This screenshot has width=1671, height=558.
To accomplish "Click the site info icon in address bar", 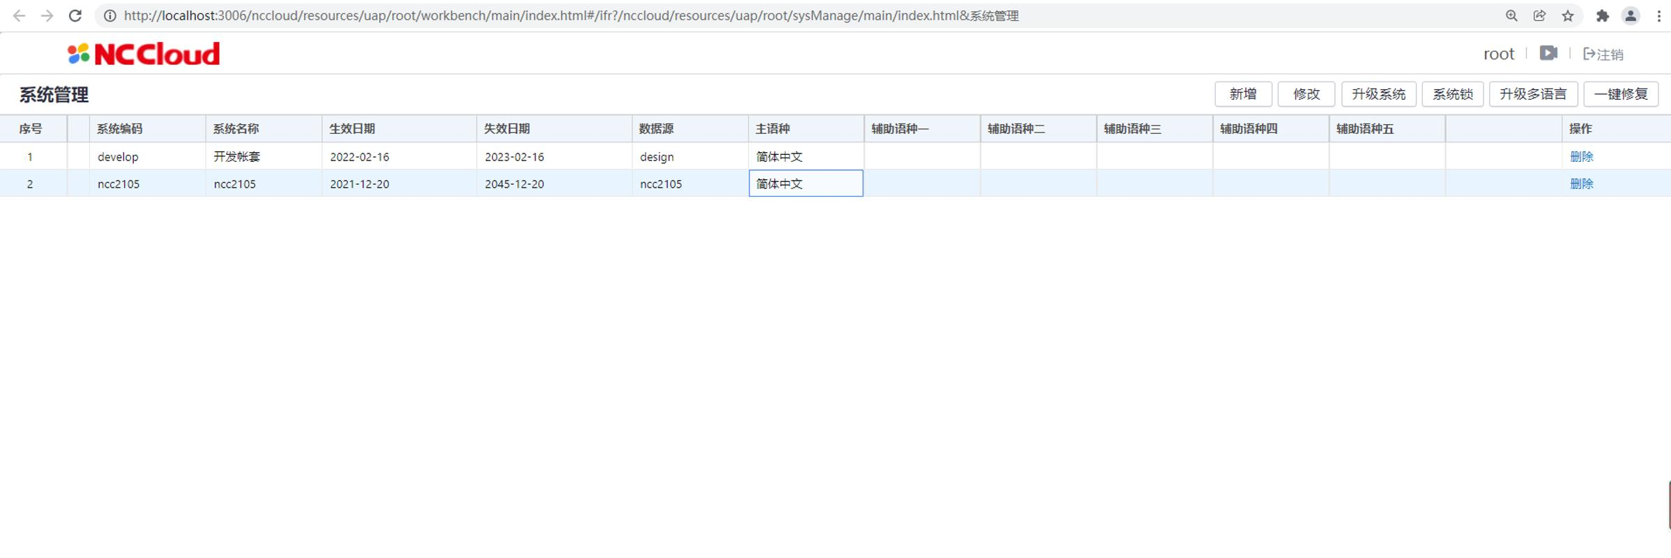I will click(110, 15).
